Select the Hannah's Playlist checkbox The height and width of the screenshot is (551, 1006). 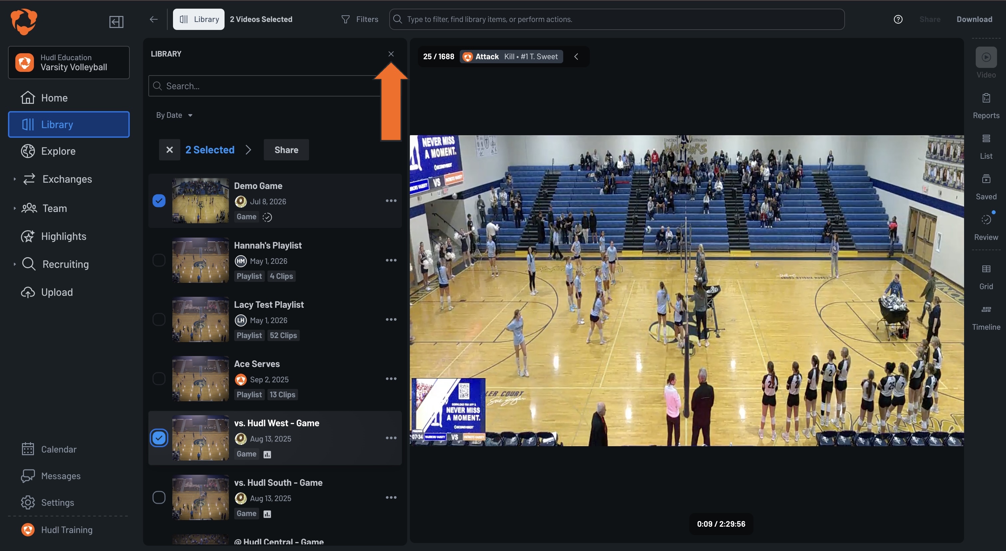point(159,260)
